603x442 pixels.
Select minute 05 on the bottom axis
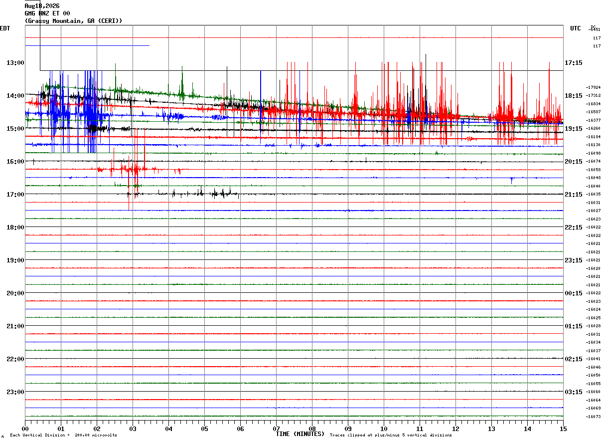pos(204,429)
